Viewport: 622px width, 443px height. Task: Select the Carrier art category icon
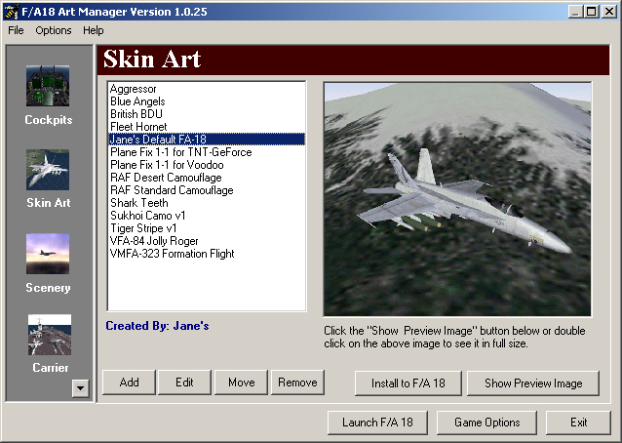click(48, 336)
